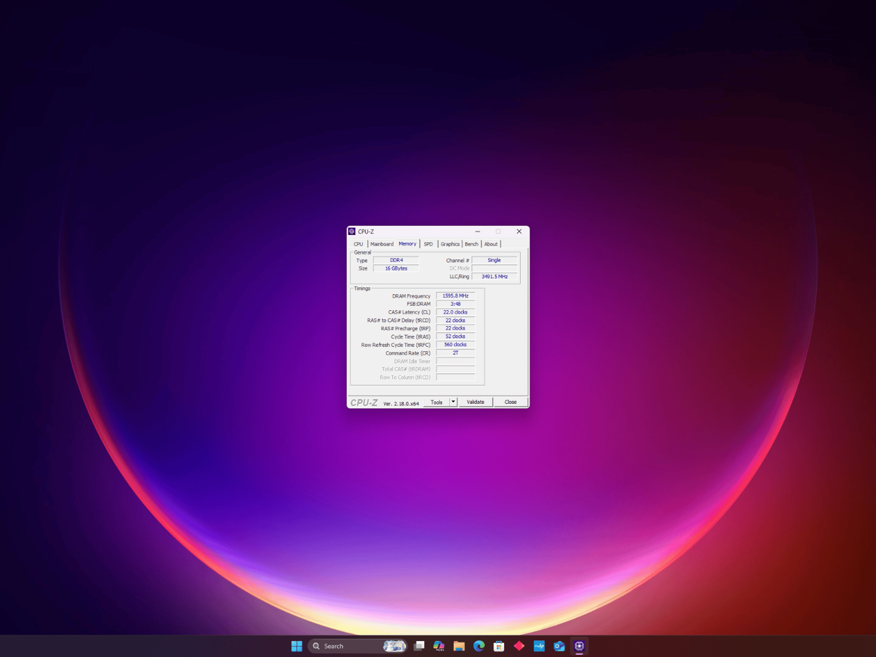Screen dimensions: 876x657
Task: Switch to the Mainboard tab
Action: 382,244
